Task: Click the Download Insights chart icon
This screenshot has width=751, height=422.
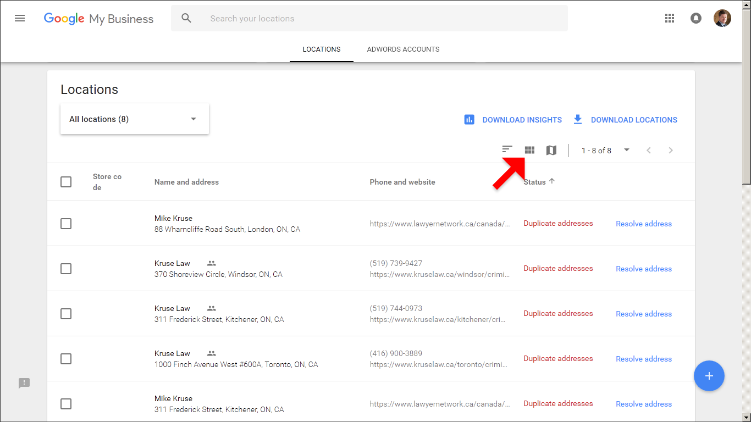Action: 469,119
